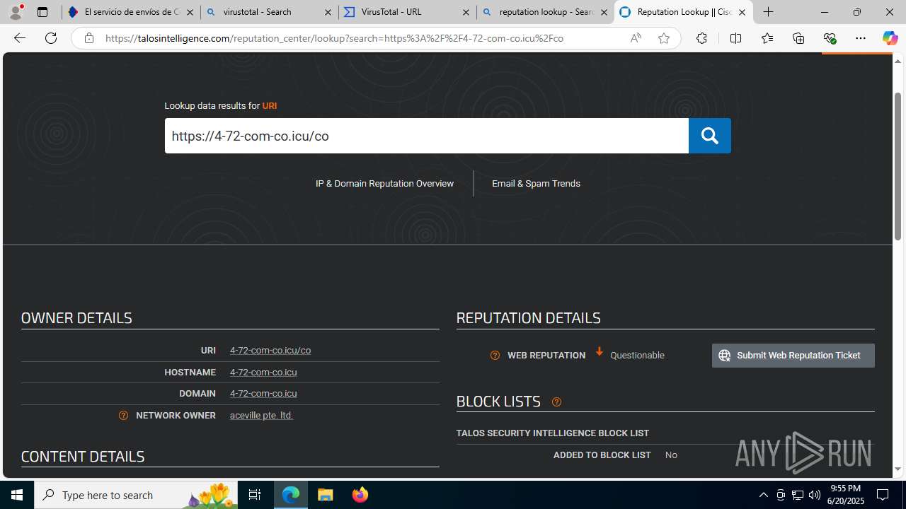Open the Copilot sidebar icon
The image size is (906, 509).
pyautogui.click(x=890, y=38)
